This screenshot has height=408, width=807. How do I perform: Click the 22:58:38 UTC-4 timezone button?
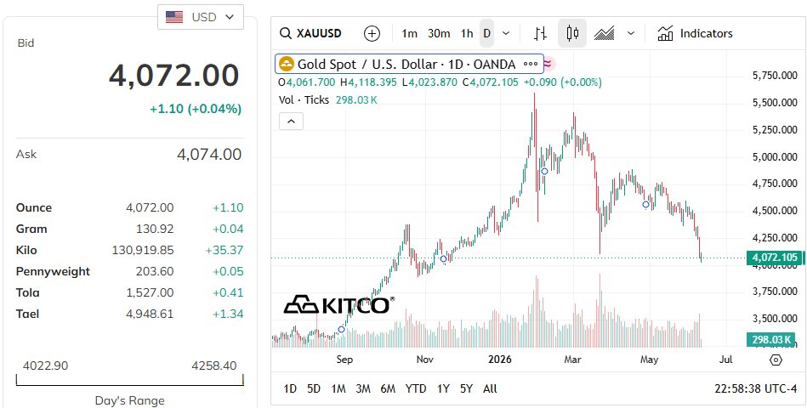point(755,389)
